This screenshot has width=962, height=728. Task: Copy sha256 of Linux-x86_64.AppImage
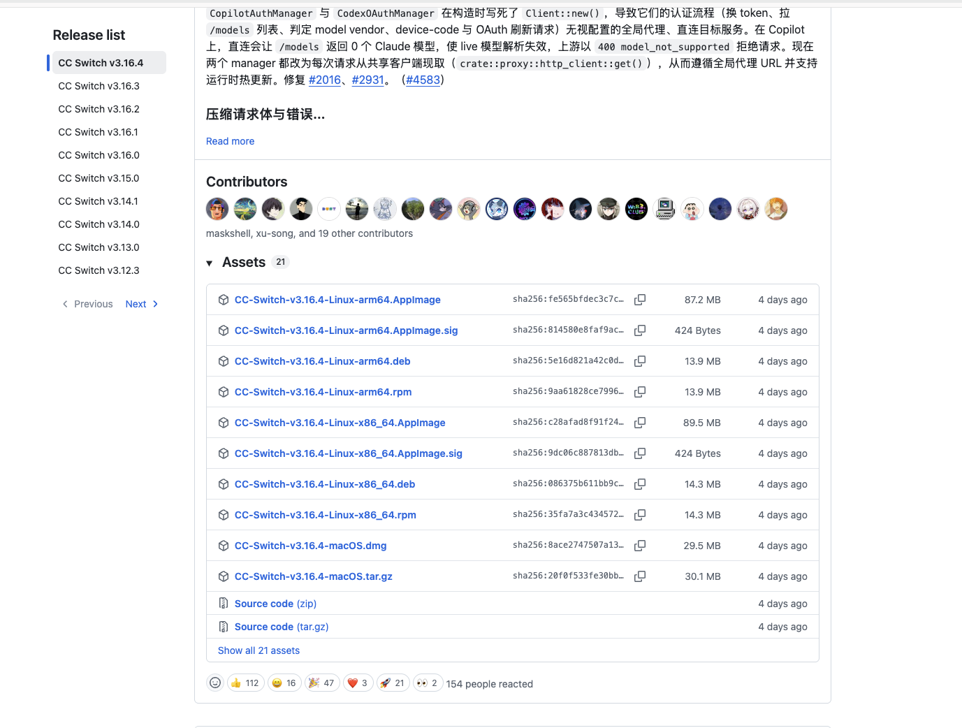639,423
